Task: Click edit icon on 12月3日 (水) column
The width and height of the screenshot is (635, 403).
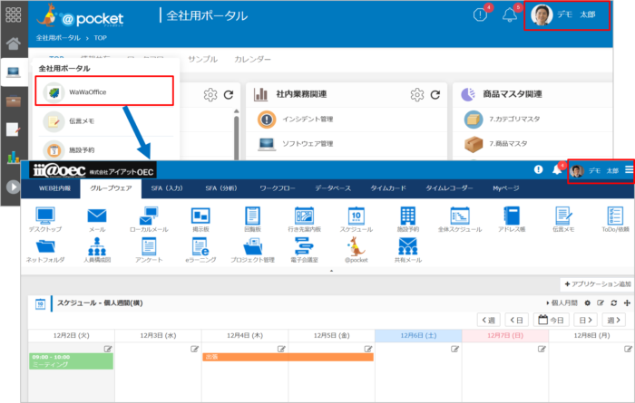Action: pos(194,348)
